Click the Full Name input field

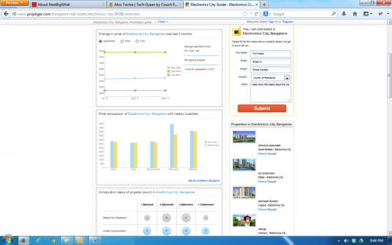coord(270,54)
